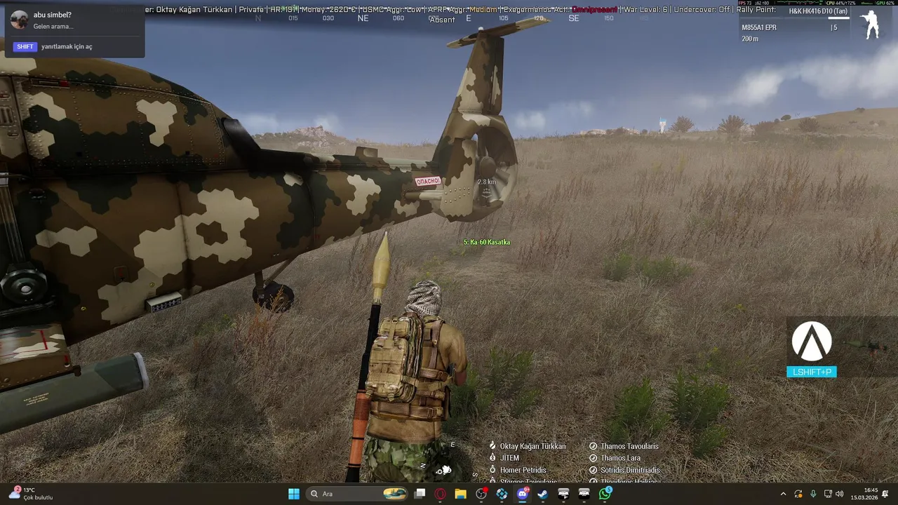Select squad member JİTEM
This screenshot has height=505, width=898.
coord(509,458)
